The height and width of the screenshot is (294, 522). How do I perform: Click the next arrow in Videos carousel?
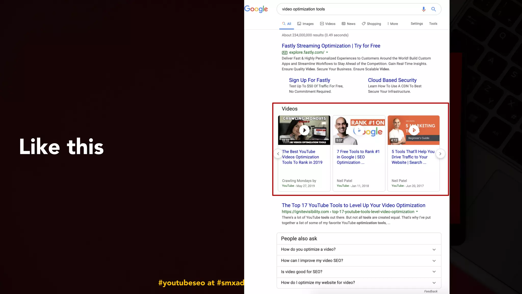pyautogui.click(x=440, y=154)
